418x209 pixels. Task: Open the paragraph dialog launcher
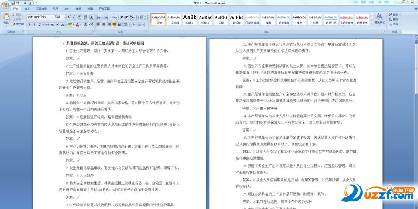pyautogui.click(x=146, y=31)
